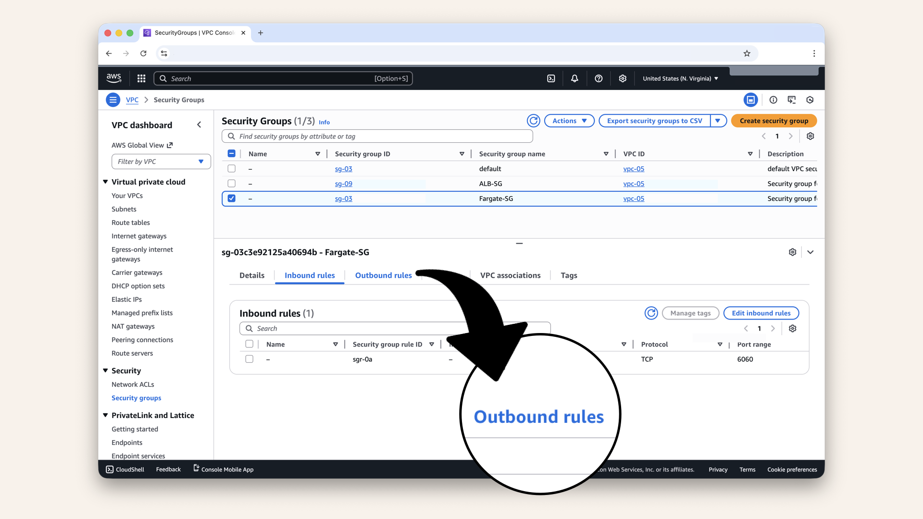The height and width of the screenshot is (519, 923).
Task: Open the AWS services grid menu
Action: (x=141, y=78)
